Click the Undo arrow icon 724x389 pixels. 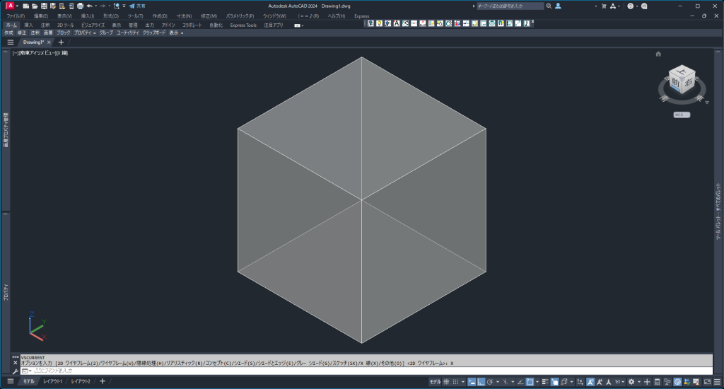click(90, 6)
